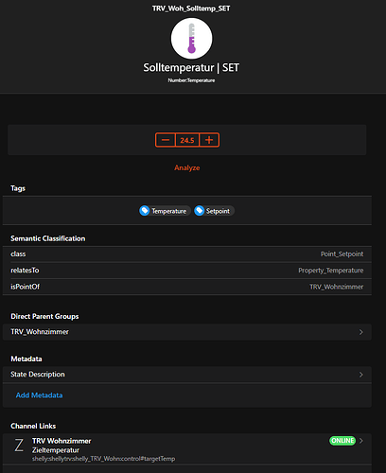Click the thermometer item icon
This screenshot has width=386, height=473.
pyautogui.click(x=191, y=39)
